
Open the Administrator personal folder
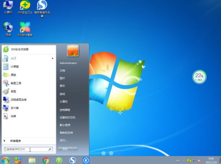69,63
